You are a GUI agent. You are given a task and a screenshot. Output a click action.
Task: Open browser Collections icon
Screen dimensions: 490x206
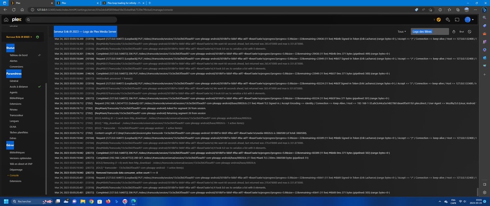click(x=458, y=10)
